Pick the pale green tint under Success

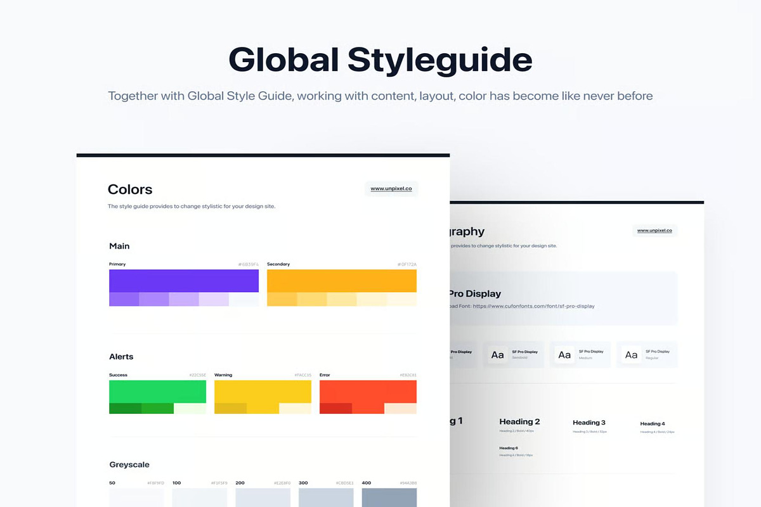(x=190, y=408)
